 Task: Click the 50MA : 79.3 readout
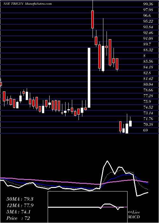point(20,199)
